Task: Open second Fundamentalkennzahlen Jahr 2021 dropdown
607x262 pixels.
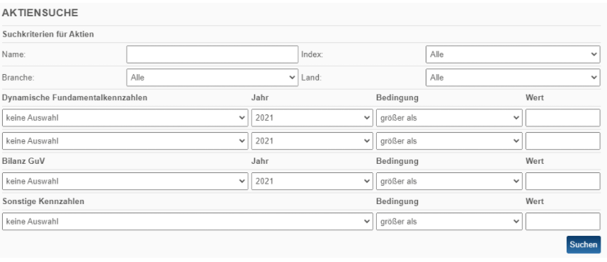Action: (312, 141)
